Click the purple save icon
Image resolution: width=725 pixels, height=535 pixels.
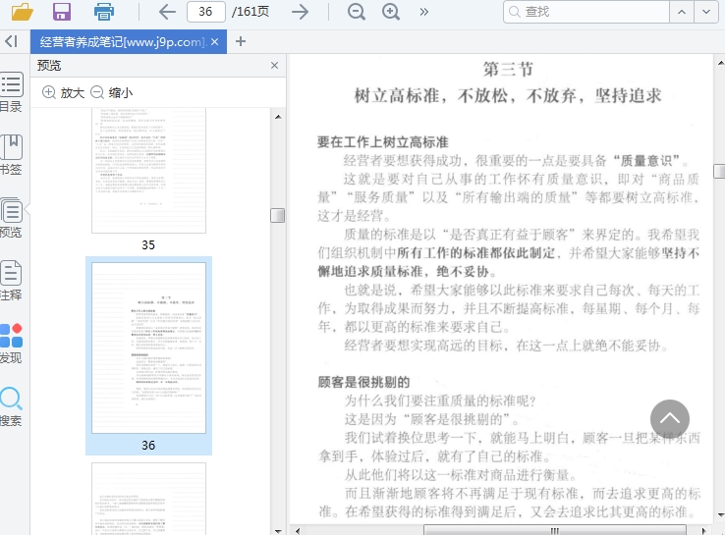pos(62,12)
